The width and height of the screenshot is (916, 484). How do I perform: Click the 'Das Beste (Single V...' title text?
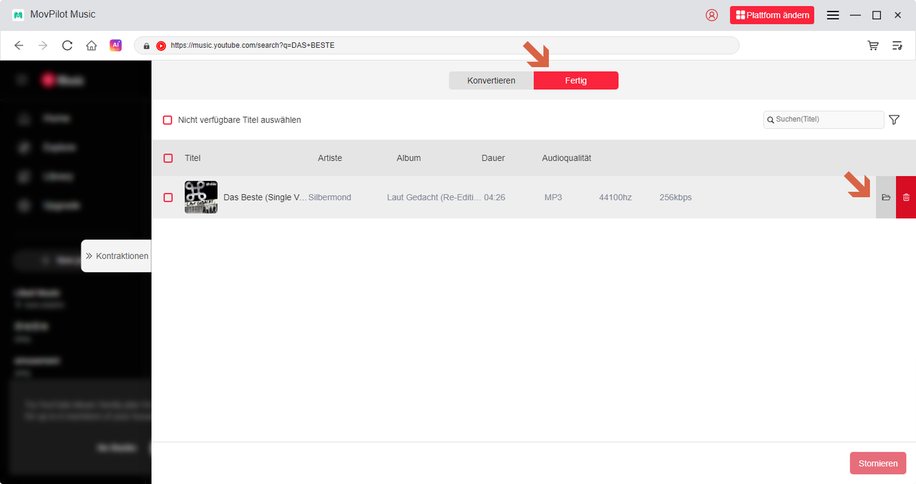tap(265, 197)
